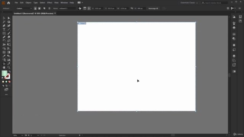Select the Artboard tool

[4, 64]
